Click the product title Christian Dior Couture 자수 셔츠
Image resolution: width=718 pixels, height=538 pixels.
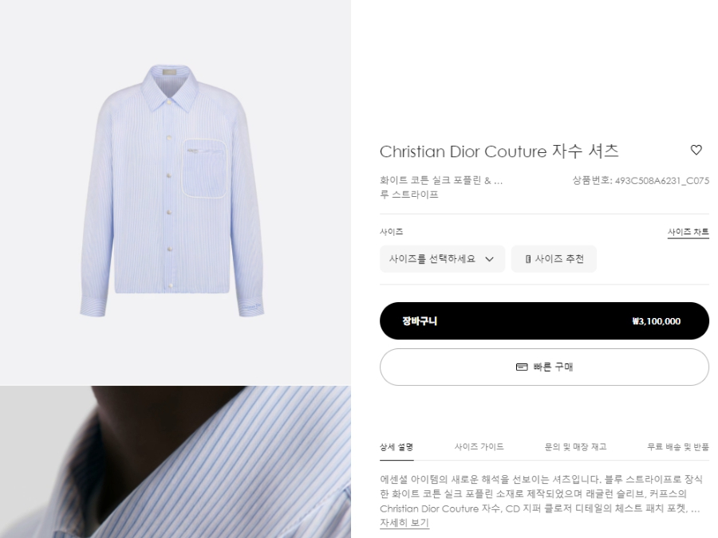tap(499, 151)
